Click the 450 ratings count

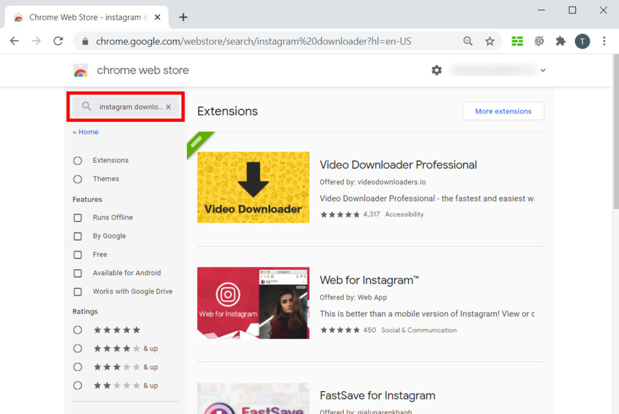pyautogui.click(x=369, y=330)
